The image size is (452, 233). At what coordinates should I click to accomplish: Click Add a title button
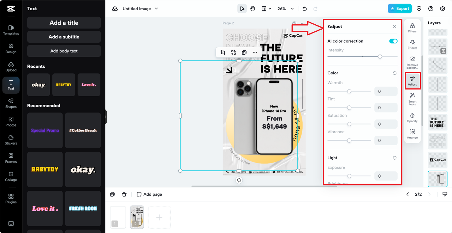pyautogui.click(x=64, y=23)
